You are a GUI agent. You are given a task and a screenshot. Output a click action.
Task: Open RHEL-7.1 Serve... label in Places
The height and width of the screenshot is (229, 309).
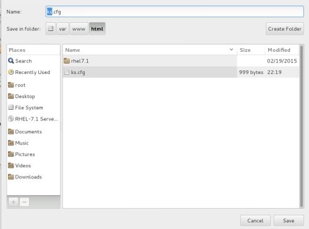(x=36, y=119)
